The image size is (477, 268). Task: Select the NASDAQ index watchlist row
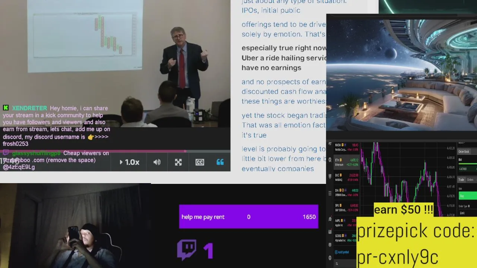[347, 178]
